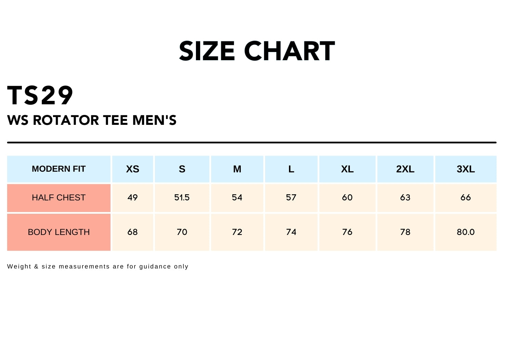Image resolution: width=513 pixels, height=342 pixels.
Task: Click the 49 half chest value
Action: coord(133,198)
